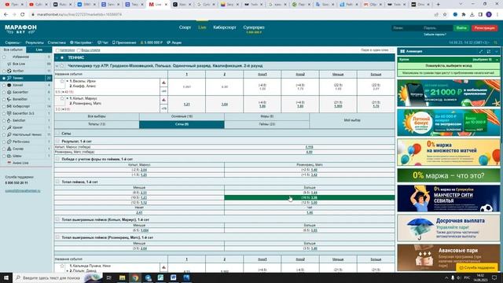
Task: Open the Basketball sport icon in sidebar
Action: click(x=9, y=92)
